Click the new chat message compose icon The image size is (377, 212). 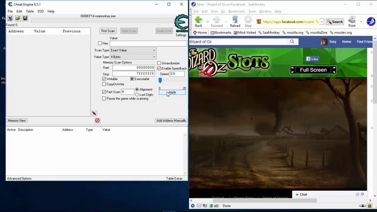tap(358, 194)
